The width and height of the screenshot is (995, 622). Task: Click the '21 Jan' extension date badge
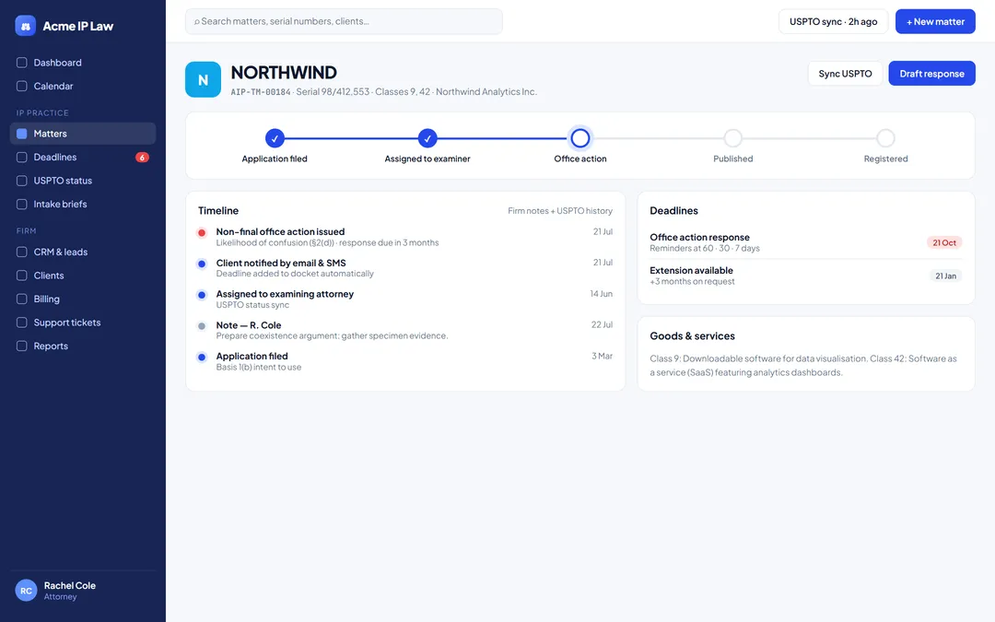[945, 276]
